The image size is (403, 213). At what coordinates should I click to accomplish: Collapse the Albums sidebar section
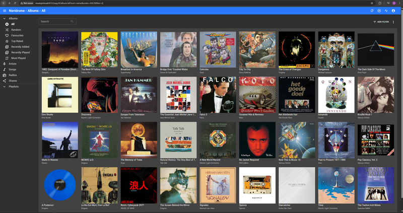[5, 19]
